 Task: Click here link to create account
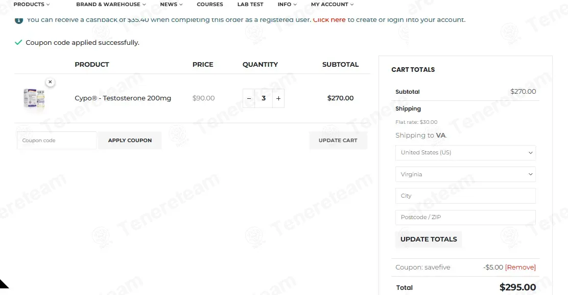click(x=329, y=20)
